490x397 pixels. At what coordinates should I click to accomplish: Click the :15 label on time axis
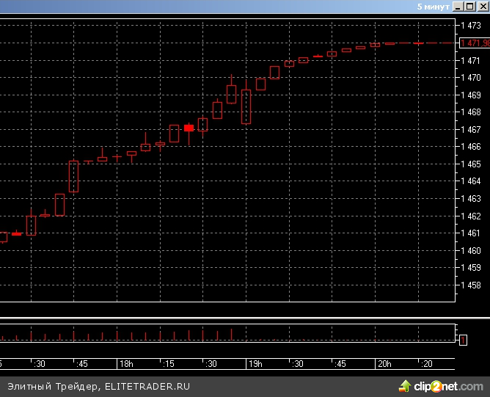pos(168,364)
